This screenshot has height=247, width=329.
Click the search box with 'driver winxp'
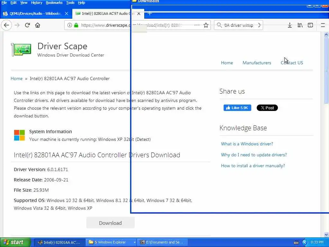tap(239, 25)
